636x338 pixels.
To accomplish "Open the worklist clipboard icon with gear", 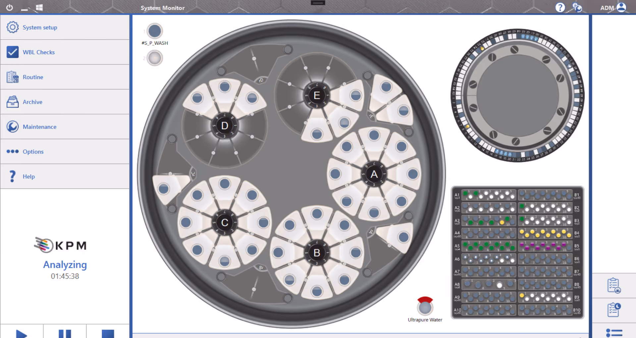I will click(x=614, y=286).
